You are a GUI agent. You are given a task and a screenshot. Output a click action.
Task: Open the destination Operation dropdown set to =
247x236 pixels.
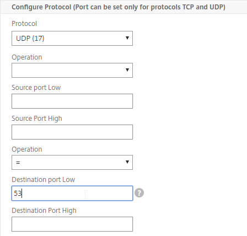point(72,162)
